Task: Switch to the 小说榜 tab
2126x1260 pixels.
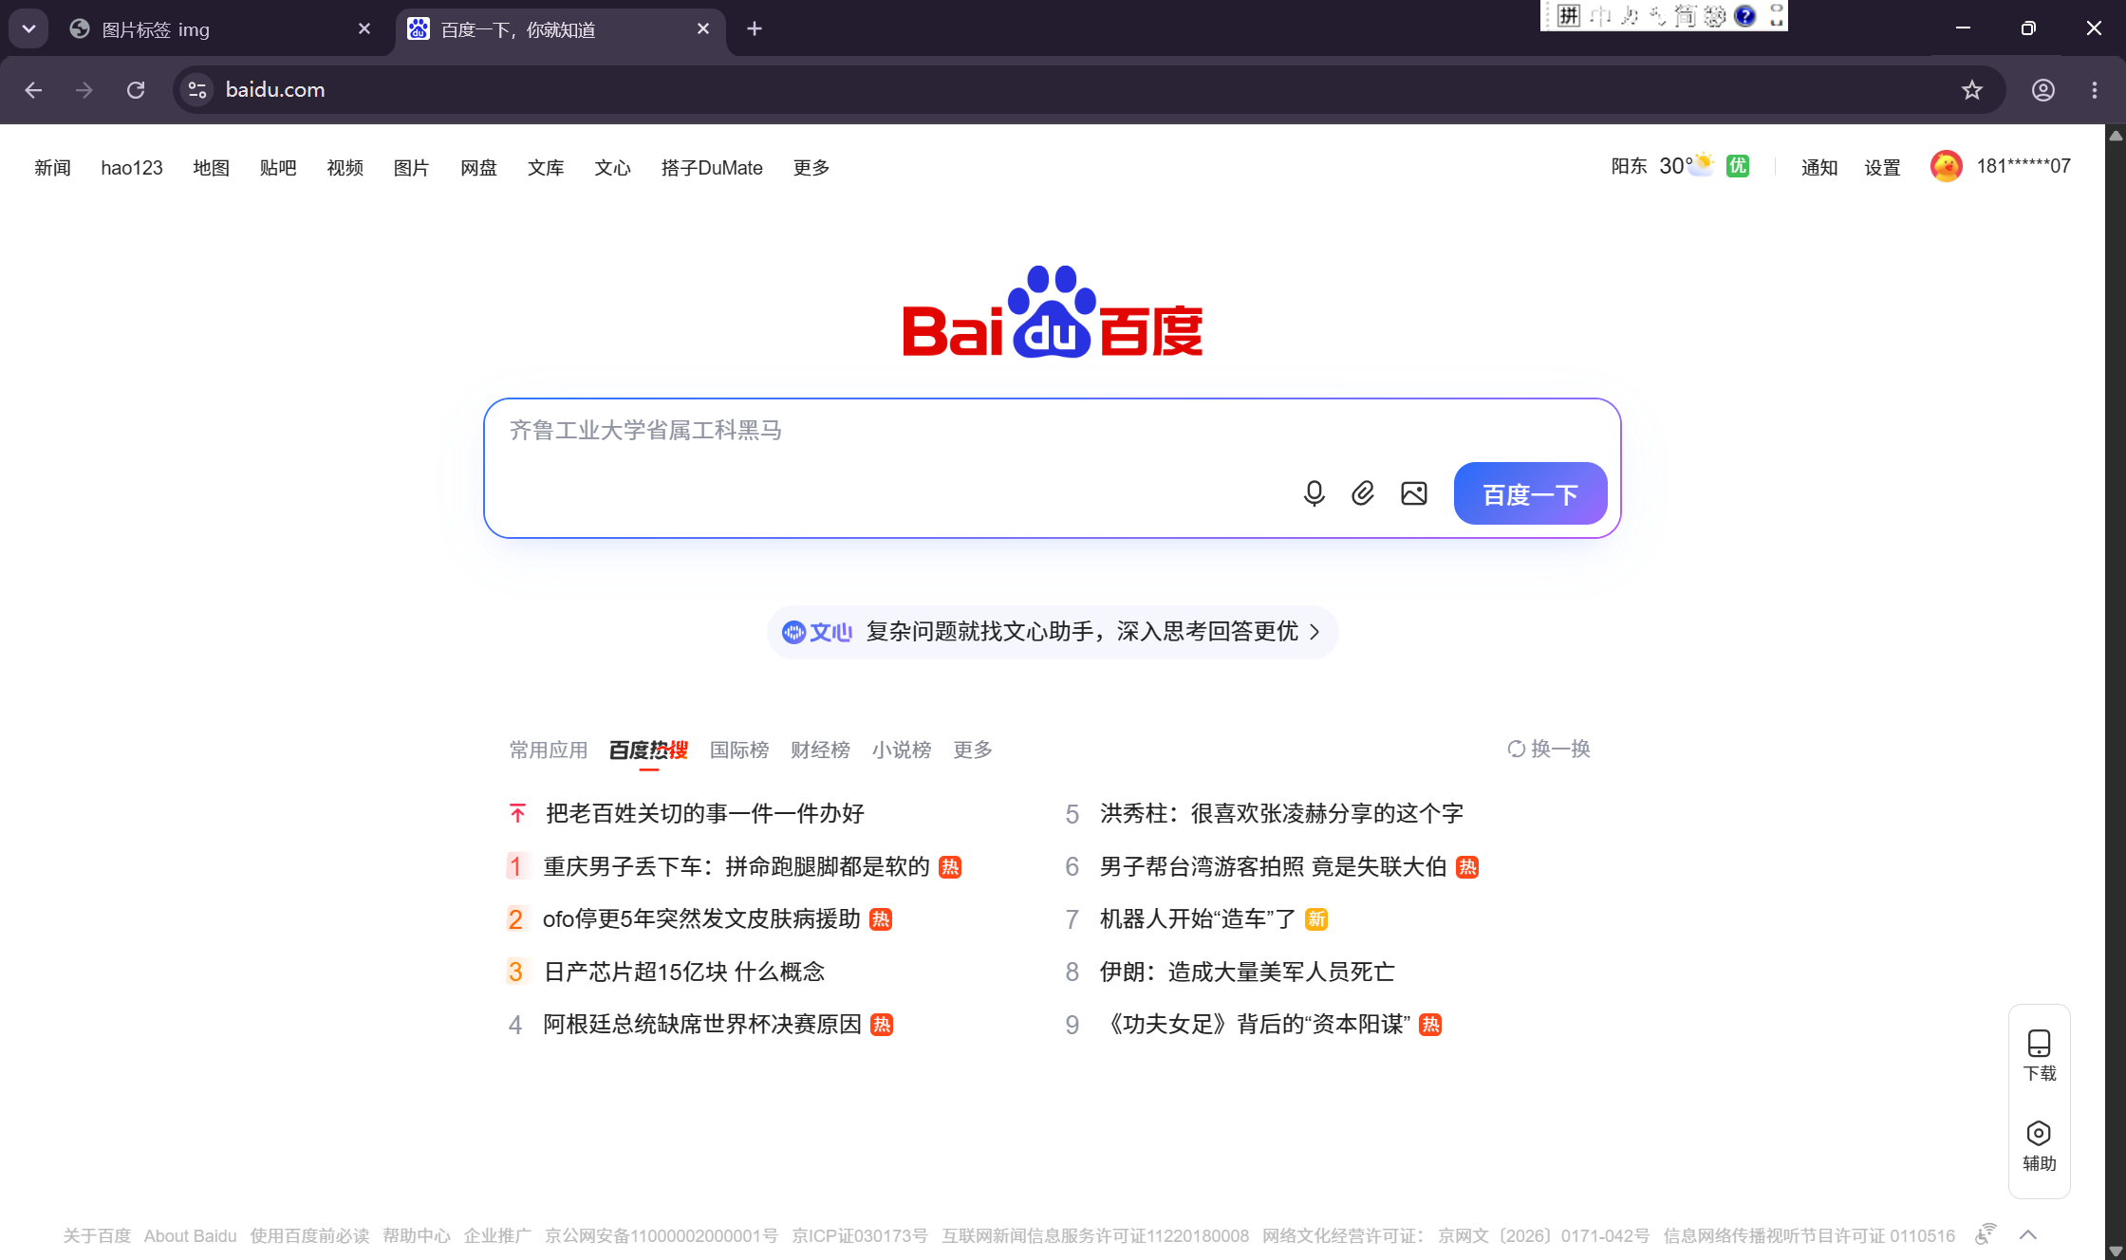Action: (x=902, y=750)
